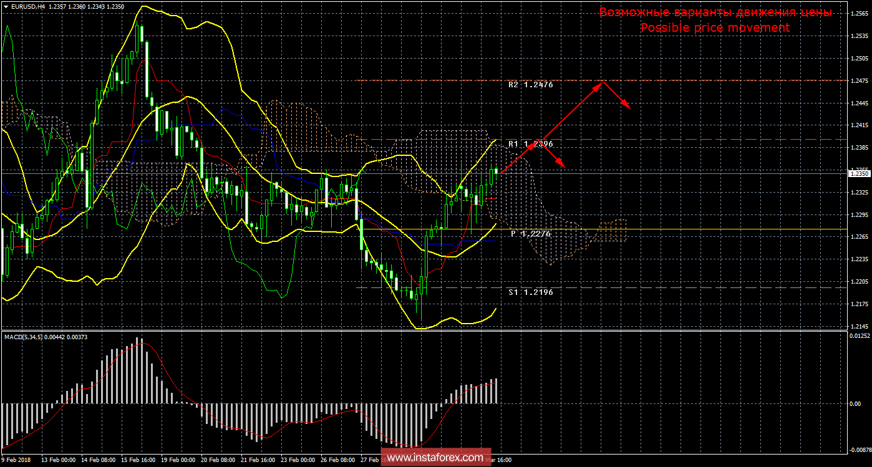Click the current price tag 1.2350

[x=858, y=174]
